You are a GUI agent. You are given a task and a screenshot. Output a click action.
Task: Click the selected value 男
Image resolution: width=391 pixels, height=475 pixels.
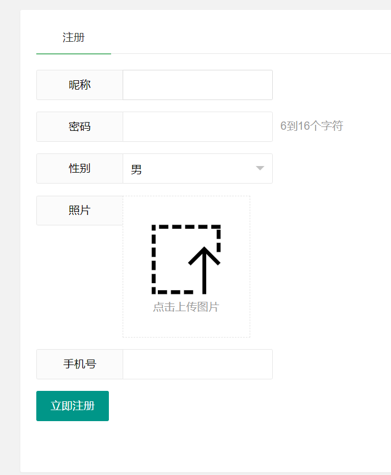(x=136, y=169)
